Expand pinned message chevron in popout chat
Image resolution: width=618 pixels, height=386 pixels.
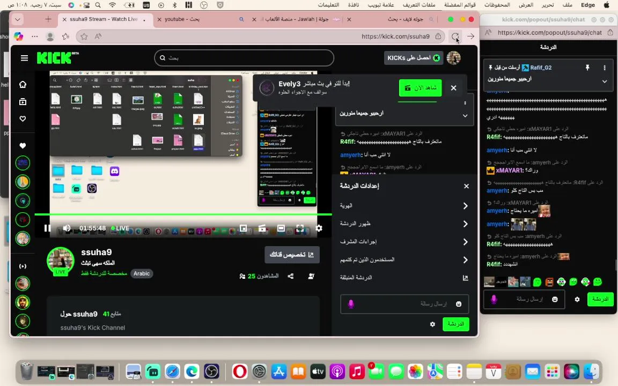[604, 81]
